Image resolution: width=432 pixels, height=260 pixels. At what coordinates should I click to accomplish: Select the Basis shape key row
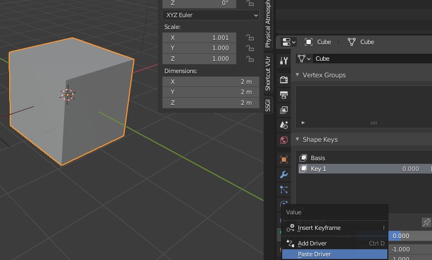click(x=365, y=158)
